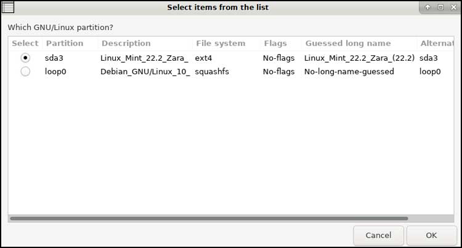Select the loop0 radio button

click(25, 72)
